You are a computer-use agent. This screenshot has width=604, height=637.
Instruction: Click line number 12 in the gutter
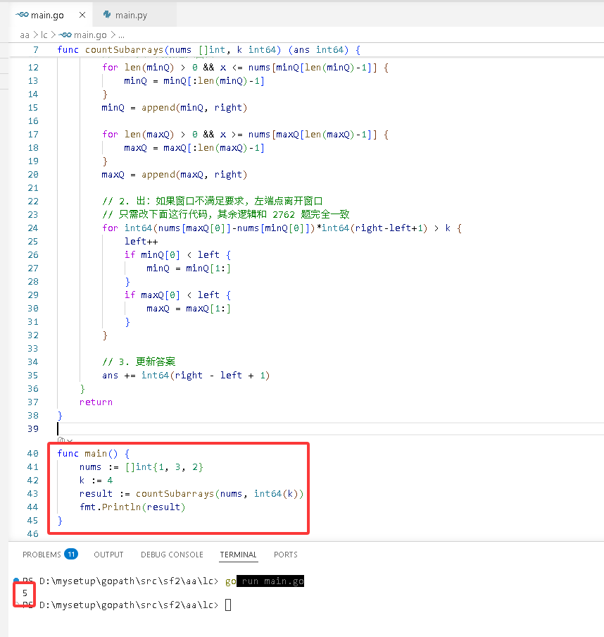(x=33, y=68)
